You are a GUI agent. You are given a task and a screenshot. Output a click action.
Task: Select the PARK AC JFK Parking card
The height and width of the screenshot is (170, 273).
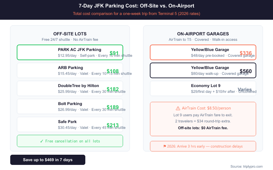tap(70, 52)
